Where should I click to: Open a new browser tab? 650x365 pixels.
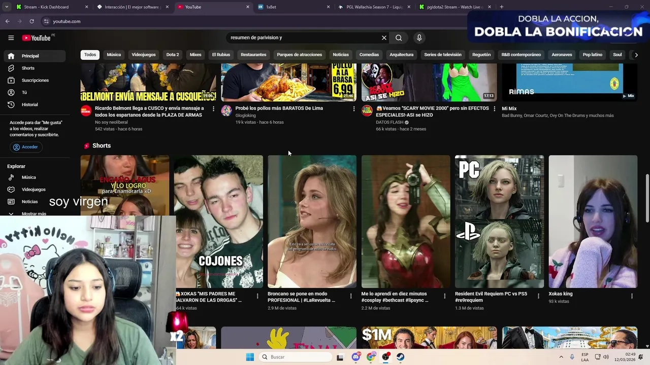pos(501,7)
